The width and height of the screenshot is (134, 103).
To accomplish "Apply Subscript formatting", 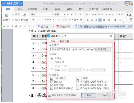I will click(59, 20).
